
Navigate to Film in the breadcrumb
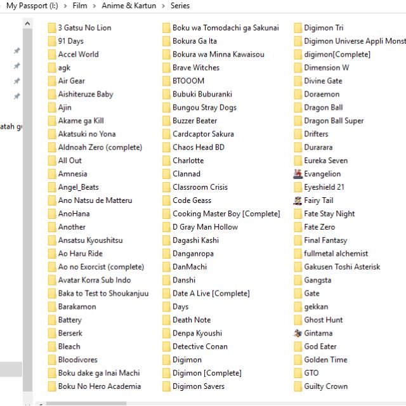pyautogui.click(x=80, y=6)
